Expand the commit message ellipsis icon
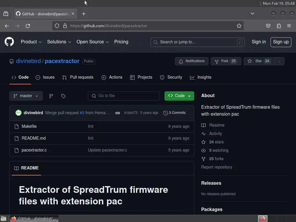Screen dimensions: 296x222 [x=118, y=113]
